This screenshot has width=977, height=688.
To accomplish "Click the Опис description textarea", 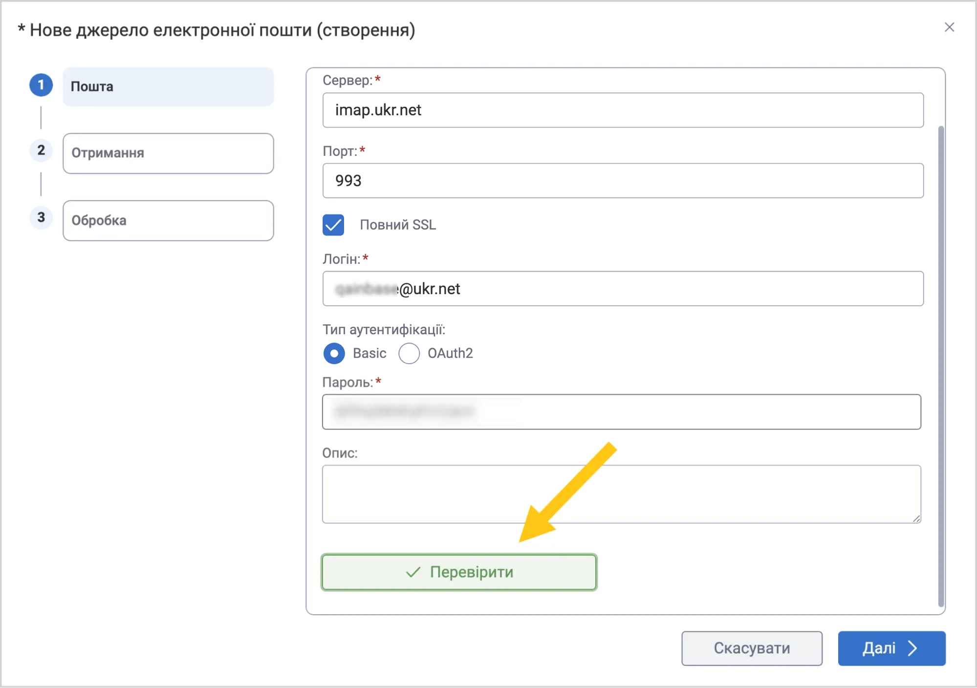I will tap(622, 494).
